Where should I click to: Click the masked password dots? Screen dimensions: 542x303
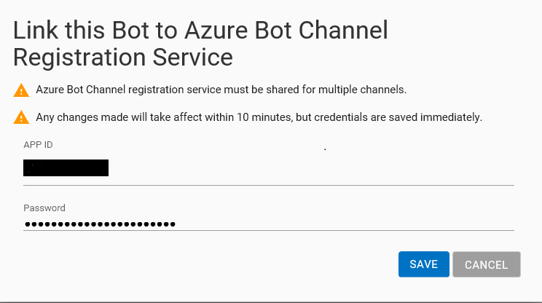point(99,224)
